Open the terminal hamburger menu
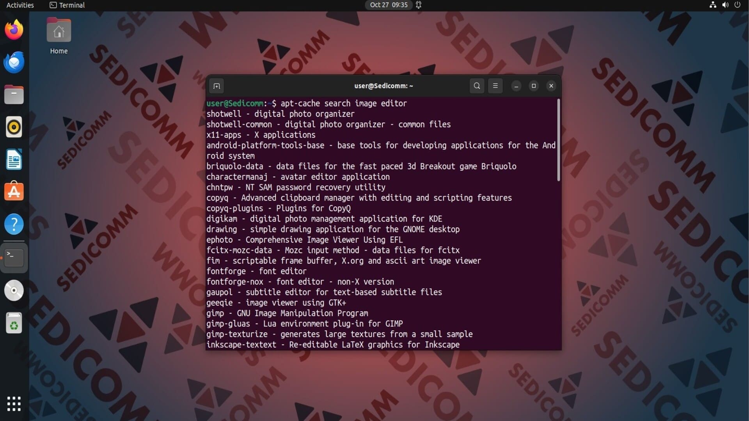This screenshot has width=749, height=421. [x=495, y=86]
